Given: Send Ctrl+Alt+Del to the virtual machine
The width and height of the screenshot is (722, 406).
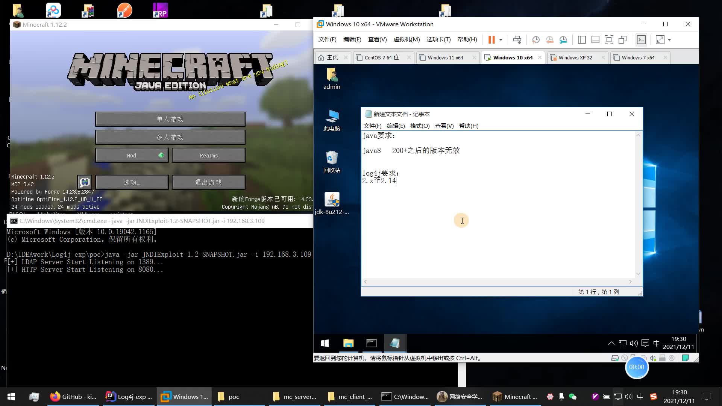Looking at the screenshot, I should (517, 39).
